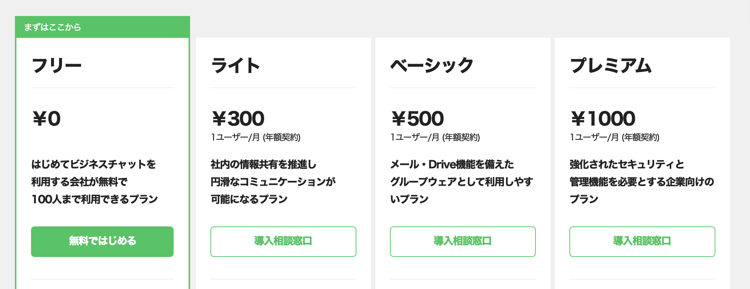
Task: Select the ライト plan heading
Action: 236,66
